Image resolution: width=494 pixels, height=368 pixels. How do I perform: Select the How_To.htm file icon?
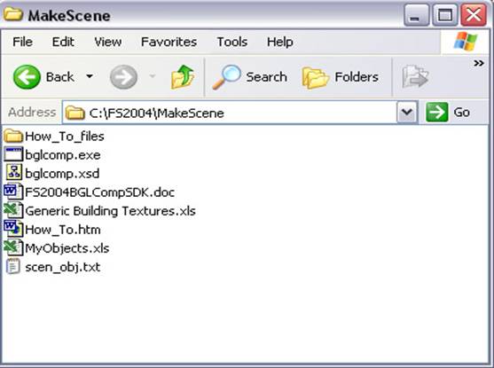coord(13,229)
